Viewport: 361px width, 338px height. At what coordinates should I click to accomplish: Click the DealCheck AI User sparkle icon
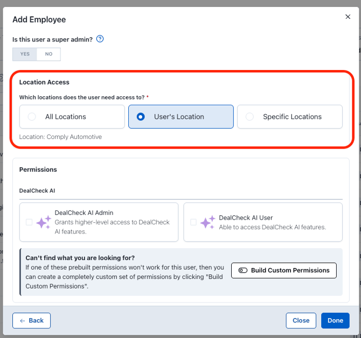(x=207, y=222)
